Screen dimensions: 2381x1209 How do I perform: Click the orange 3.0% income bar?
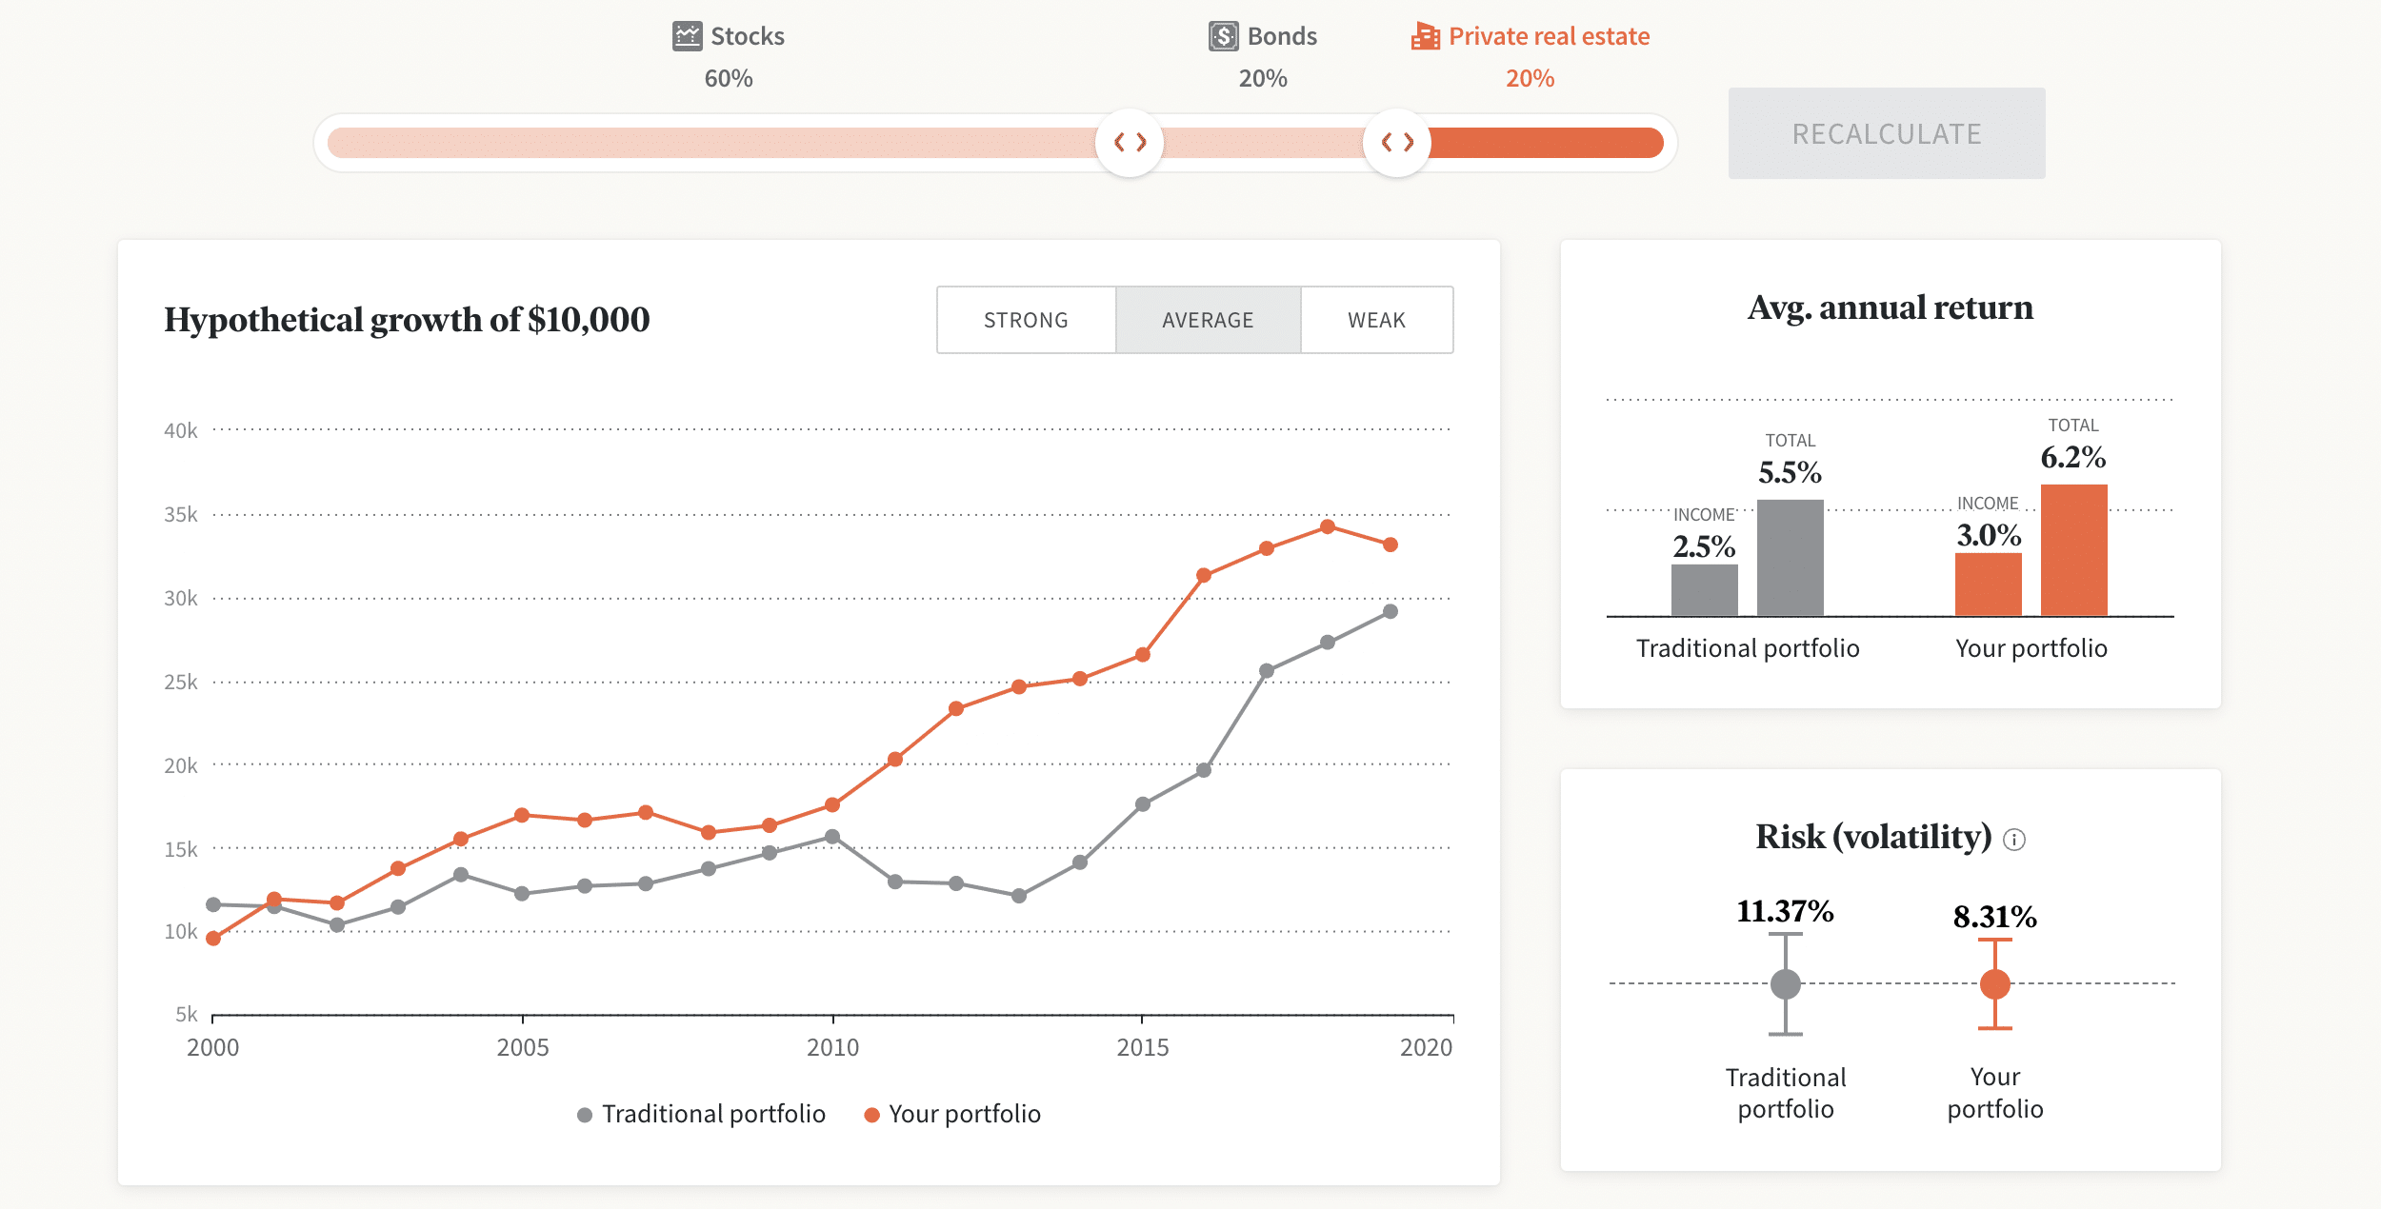(x=1989, y=585)
